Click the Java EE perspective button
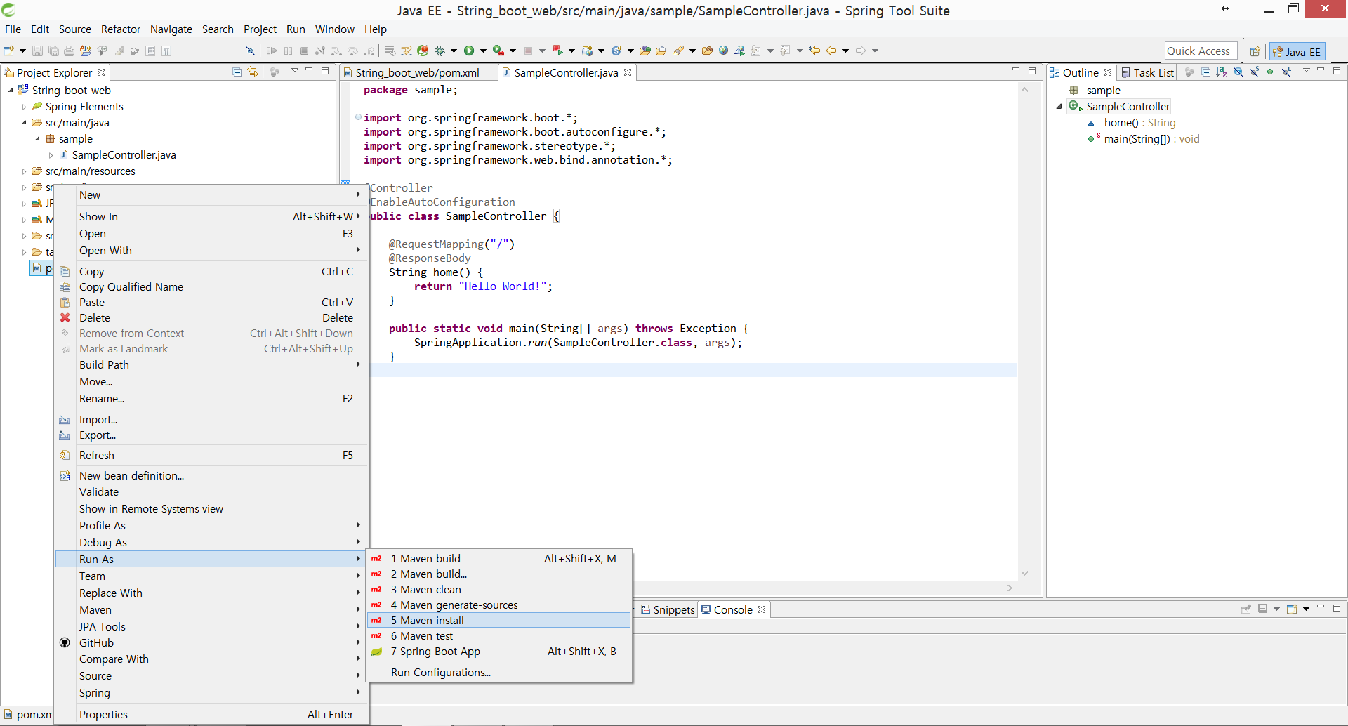This screenshot has width=1348, height=726. pyautogui.click(x=1297, y=51)
